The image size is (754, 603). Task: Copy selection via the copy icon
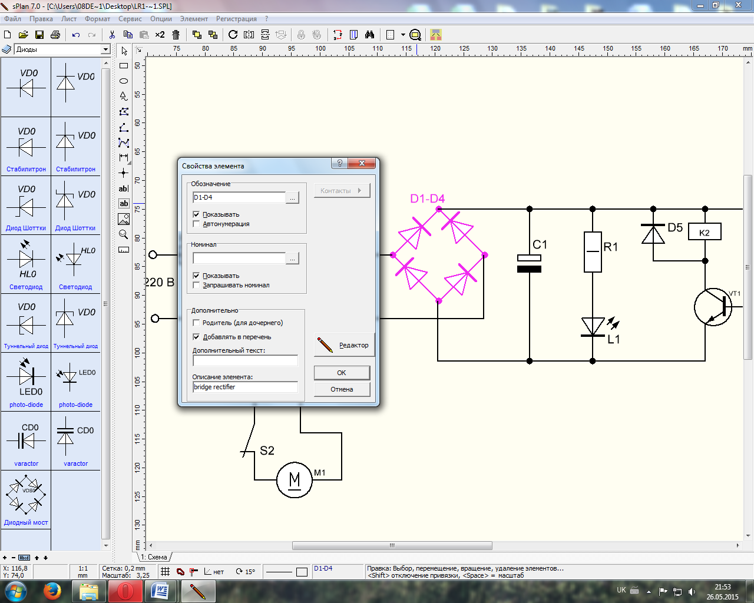tap(128, 35)
